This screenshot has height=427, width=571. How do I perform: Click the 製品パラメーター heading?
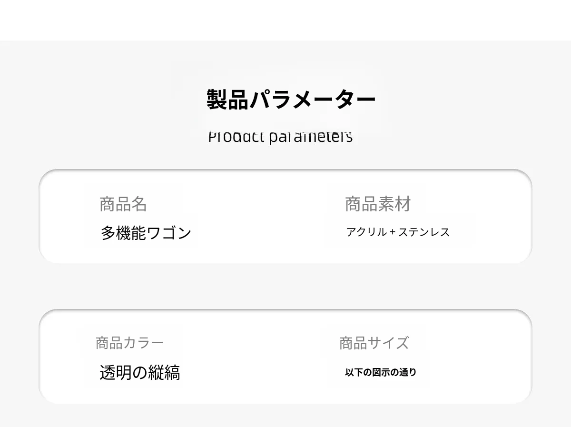(291, 99)
